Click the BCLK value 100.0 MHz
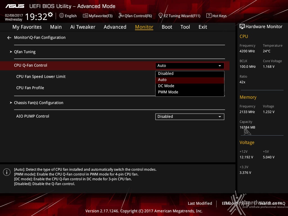The width and height of the screenshot is (288, 216). [247, 67]
